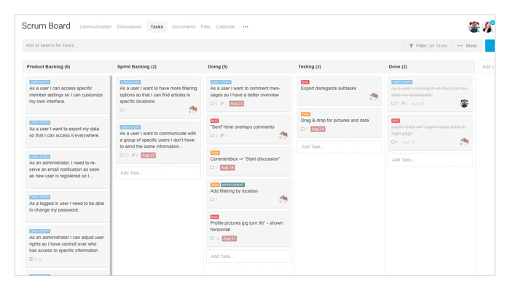Click comment icon on filtering options card
The image size is (510, 290).
coord(122,110)
